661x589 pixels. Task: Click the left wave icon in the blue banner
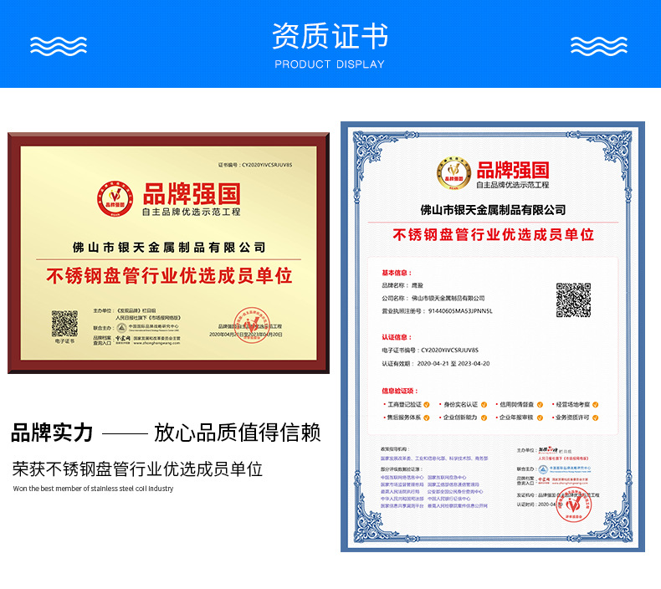point(58,46)
